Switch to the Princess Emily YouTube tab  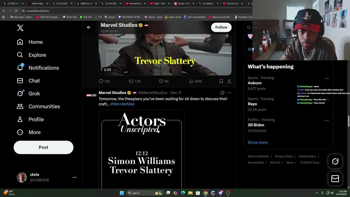(x=135, y=4)
